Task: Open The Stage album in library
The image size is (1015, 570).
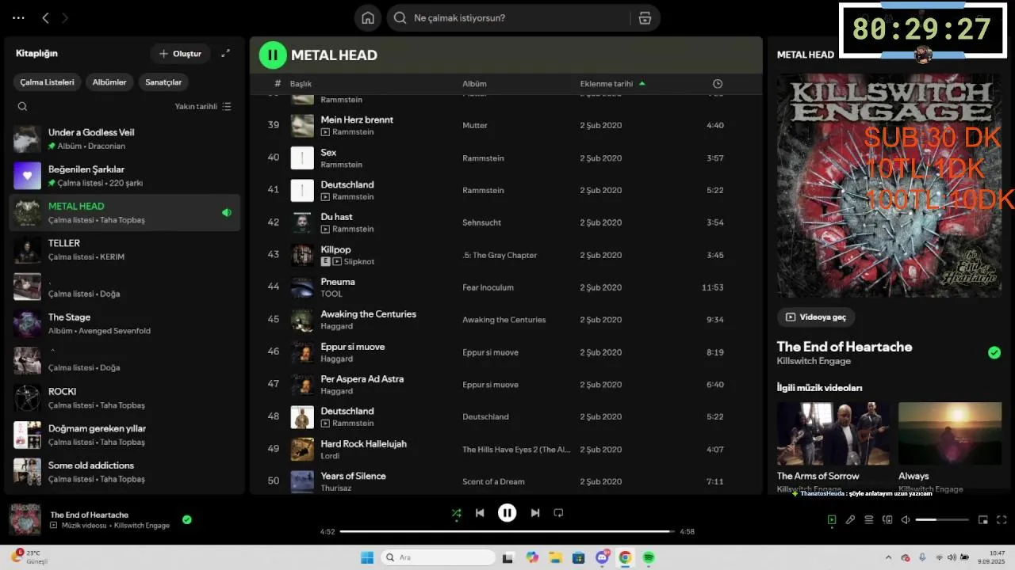Action: click(124, 324)
